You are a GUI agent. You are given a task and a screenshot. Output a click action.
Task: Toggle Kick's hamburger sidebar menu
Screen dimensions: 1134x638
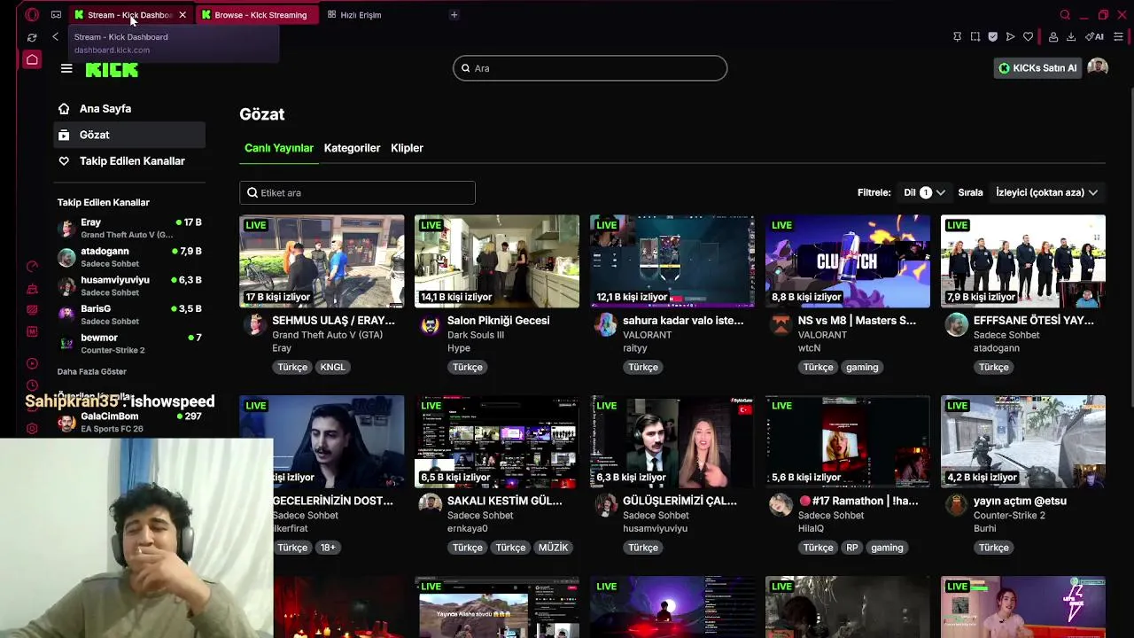coord(66,68)
